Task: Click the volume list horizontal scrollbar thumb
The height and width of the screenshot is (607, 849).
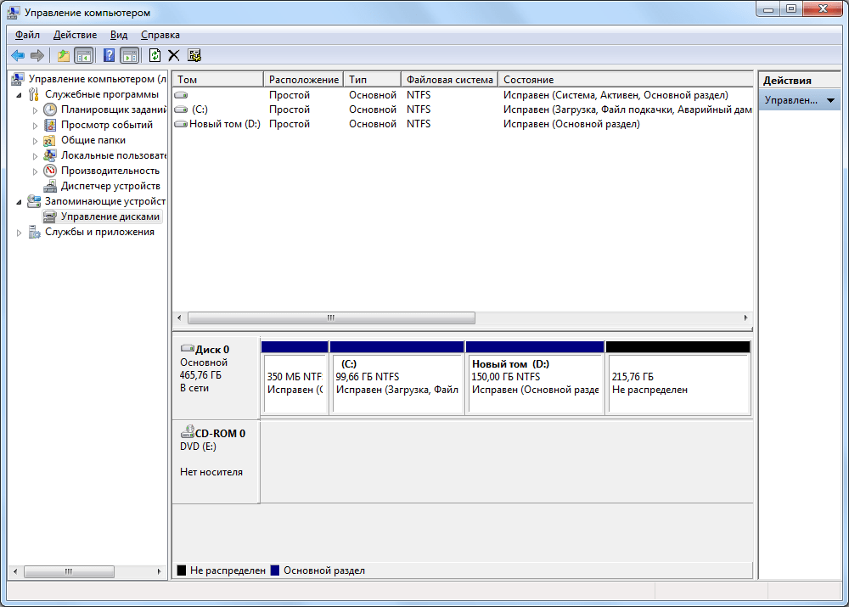Action: (331, 318)
